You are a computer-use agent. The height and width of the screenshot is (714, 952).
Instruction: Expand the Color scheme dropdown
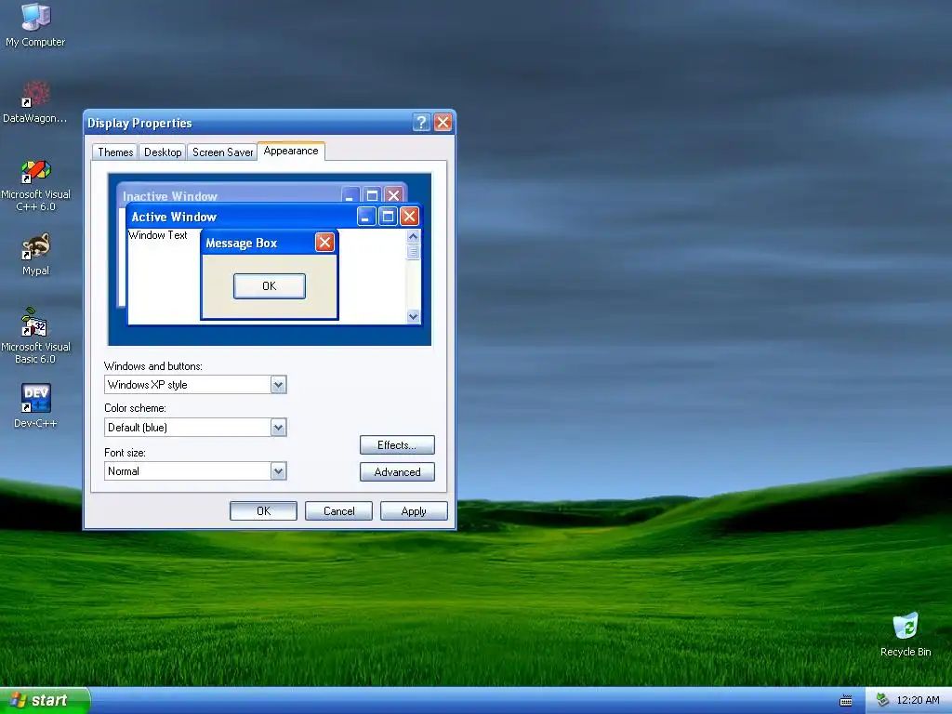click(x=278, y=428)
